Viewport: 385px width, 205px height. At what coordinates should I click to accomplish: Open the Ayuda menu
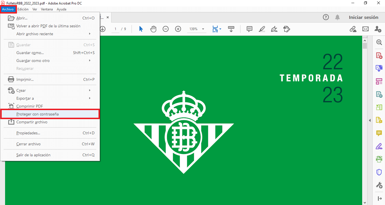[62, 9]
